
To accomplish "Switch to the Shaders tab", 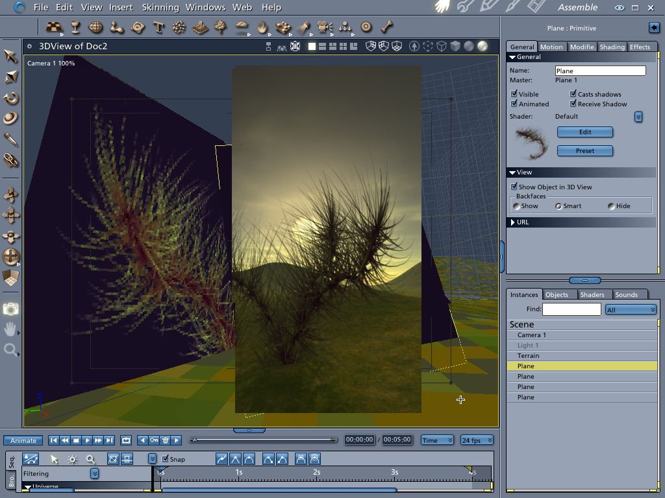I will tap(592, 294).
